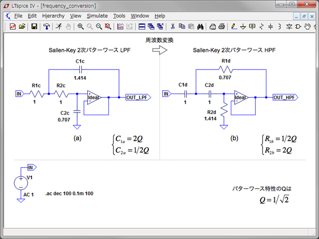Select the Capacitor placement tool

point(271,26)
